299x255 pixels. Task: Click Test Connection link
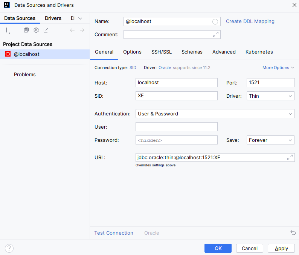click(114, 233)
